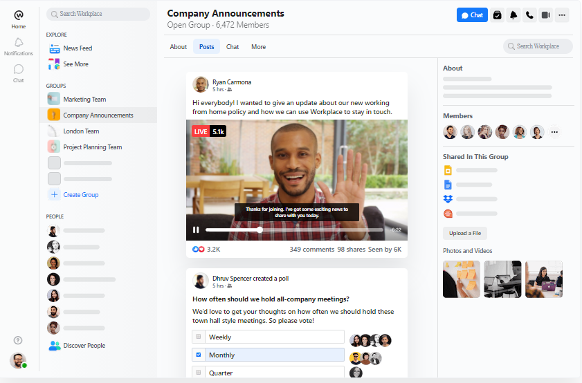
Task: Start an audio call with phone icon
Action: tap(529, 15)
